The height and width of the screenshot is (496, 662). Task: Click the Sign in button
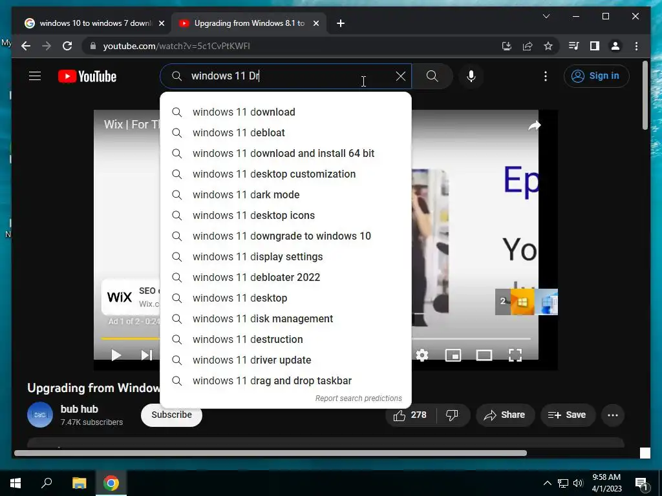596,76
